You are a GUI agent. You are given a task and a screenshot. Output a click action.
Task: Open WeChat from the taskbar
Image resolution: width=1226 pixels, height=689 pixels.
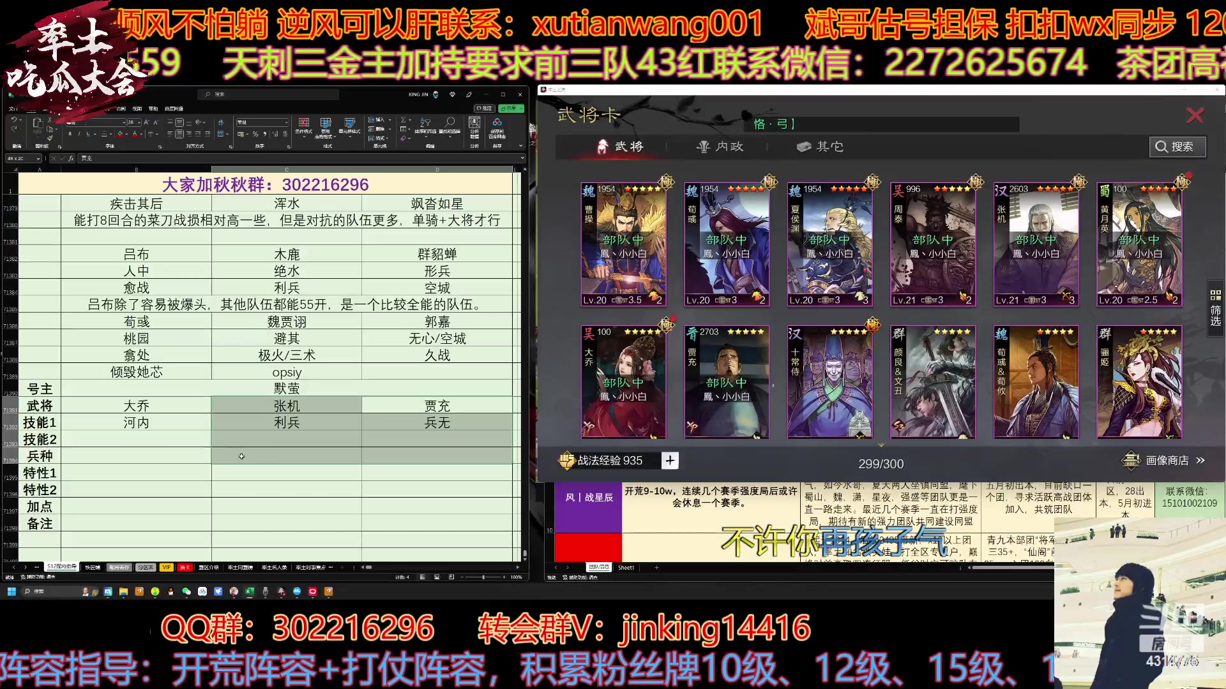[x=186, y=591]
